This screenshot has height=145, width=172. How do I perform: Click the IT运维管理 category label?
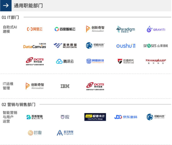8,86
